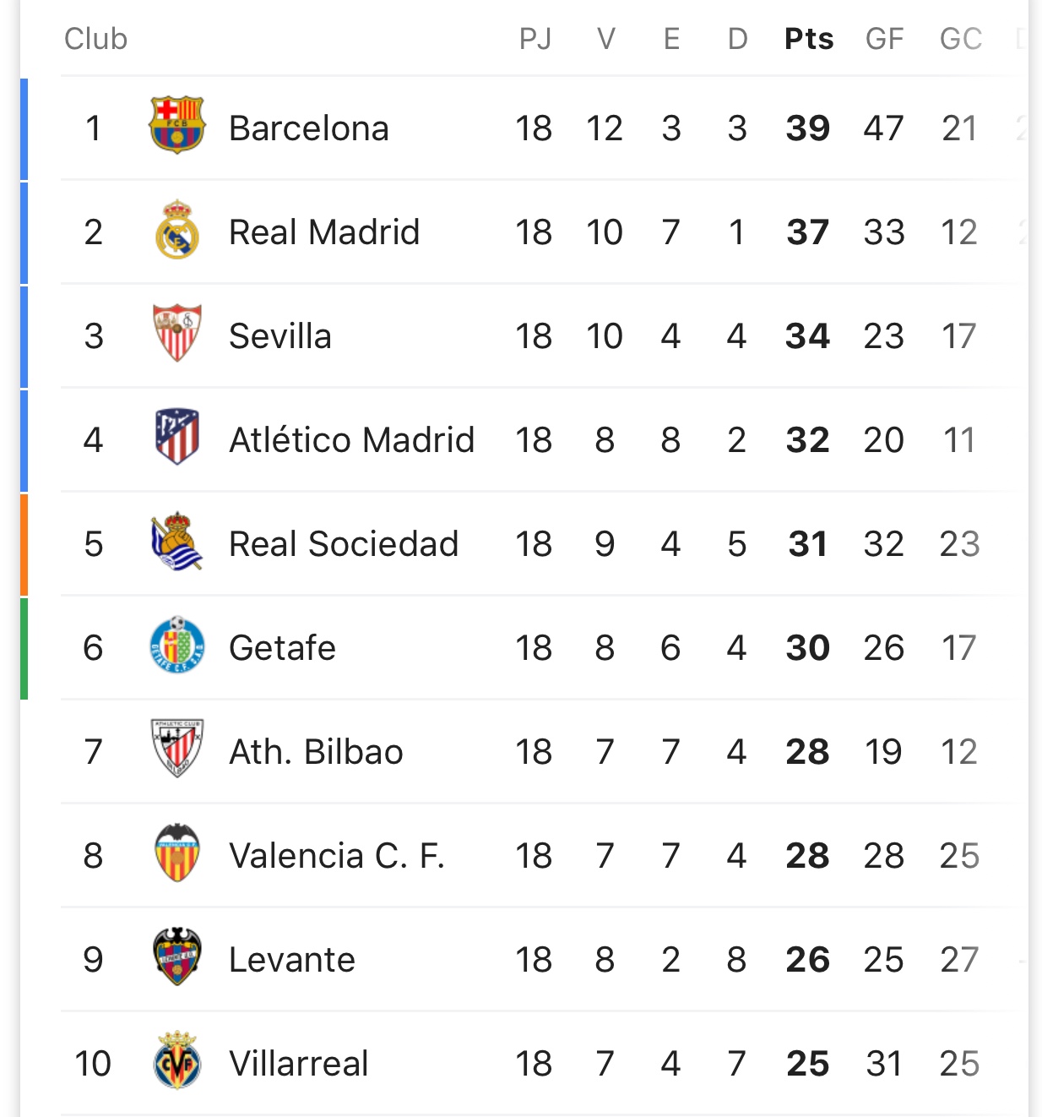This screenshot has height=1117, width=1042.
Task: Open the Villarreal team name link
Action: [x=299, y=1064]
